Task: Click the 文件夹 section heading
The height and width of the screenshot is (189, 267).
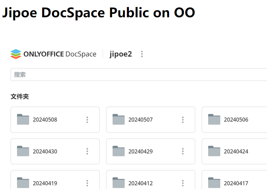Action: pos(20,97)
